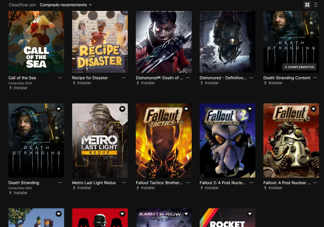Open Call of the Sea cover art

coord(36,42)
